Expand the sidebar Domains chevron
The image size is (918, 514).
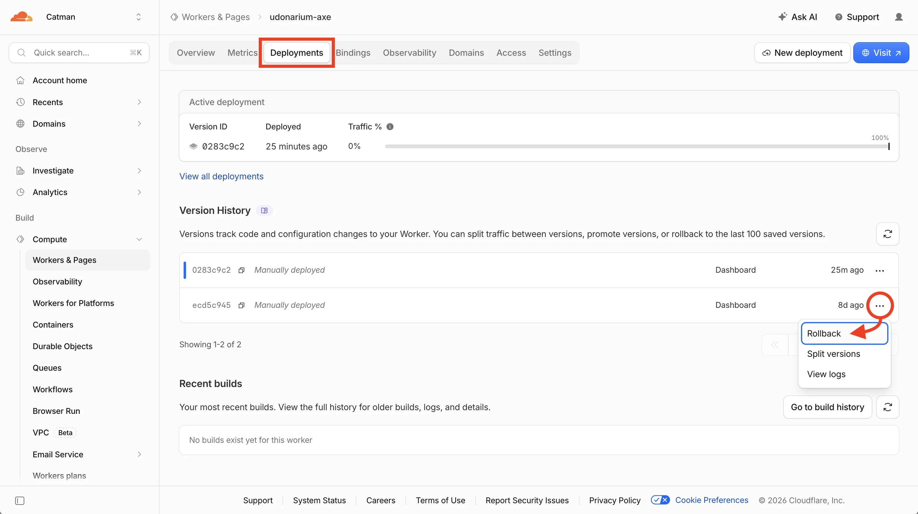tap(139, 124)
